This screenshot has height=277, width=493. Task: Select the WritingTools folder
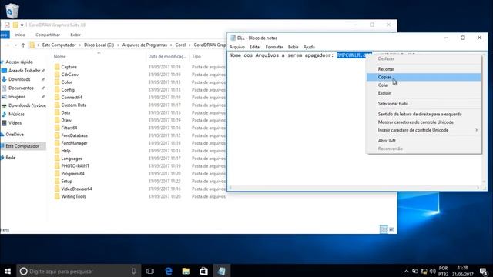[73, 196]
